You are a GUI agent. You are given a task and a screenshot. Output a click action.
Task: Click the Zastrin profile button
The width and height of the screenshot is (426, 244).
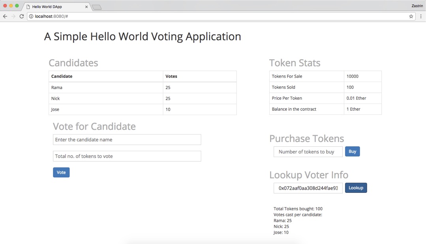pyautogui.click(x=417, y=6)
